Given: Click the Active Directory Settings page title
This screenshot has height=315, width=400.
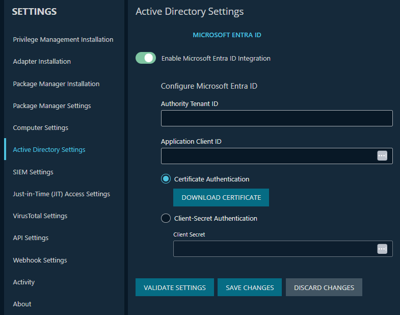Looking at the screenshot, I should click(190, 12).
